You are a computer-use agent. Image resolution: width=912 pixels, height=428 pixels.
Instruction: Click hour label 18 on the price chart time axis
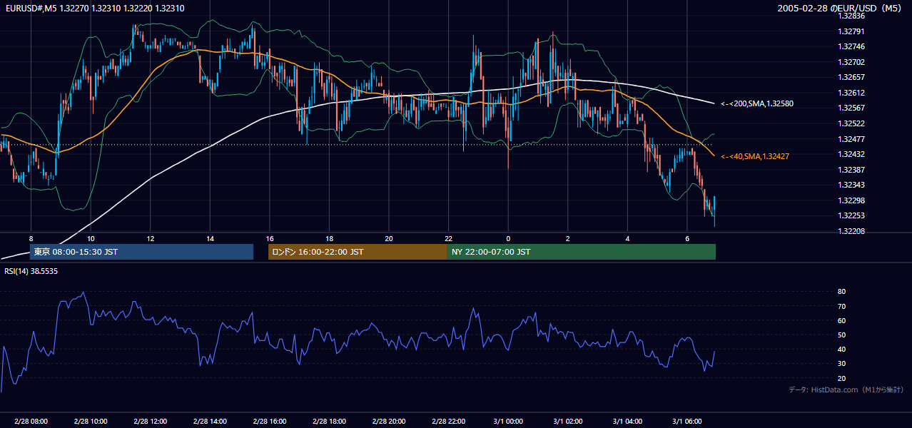[x=329, y=238]
